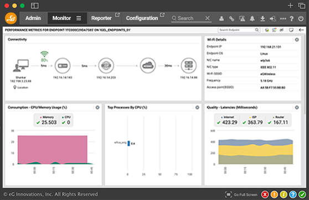Click the eG Innovations orange logo
Viewport: 309px width, 200px height.
11,18
